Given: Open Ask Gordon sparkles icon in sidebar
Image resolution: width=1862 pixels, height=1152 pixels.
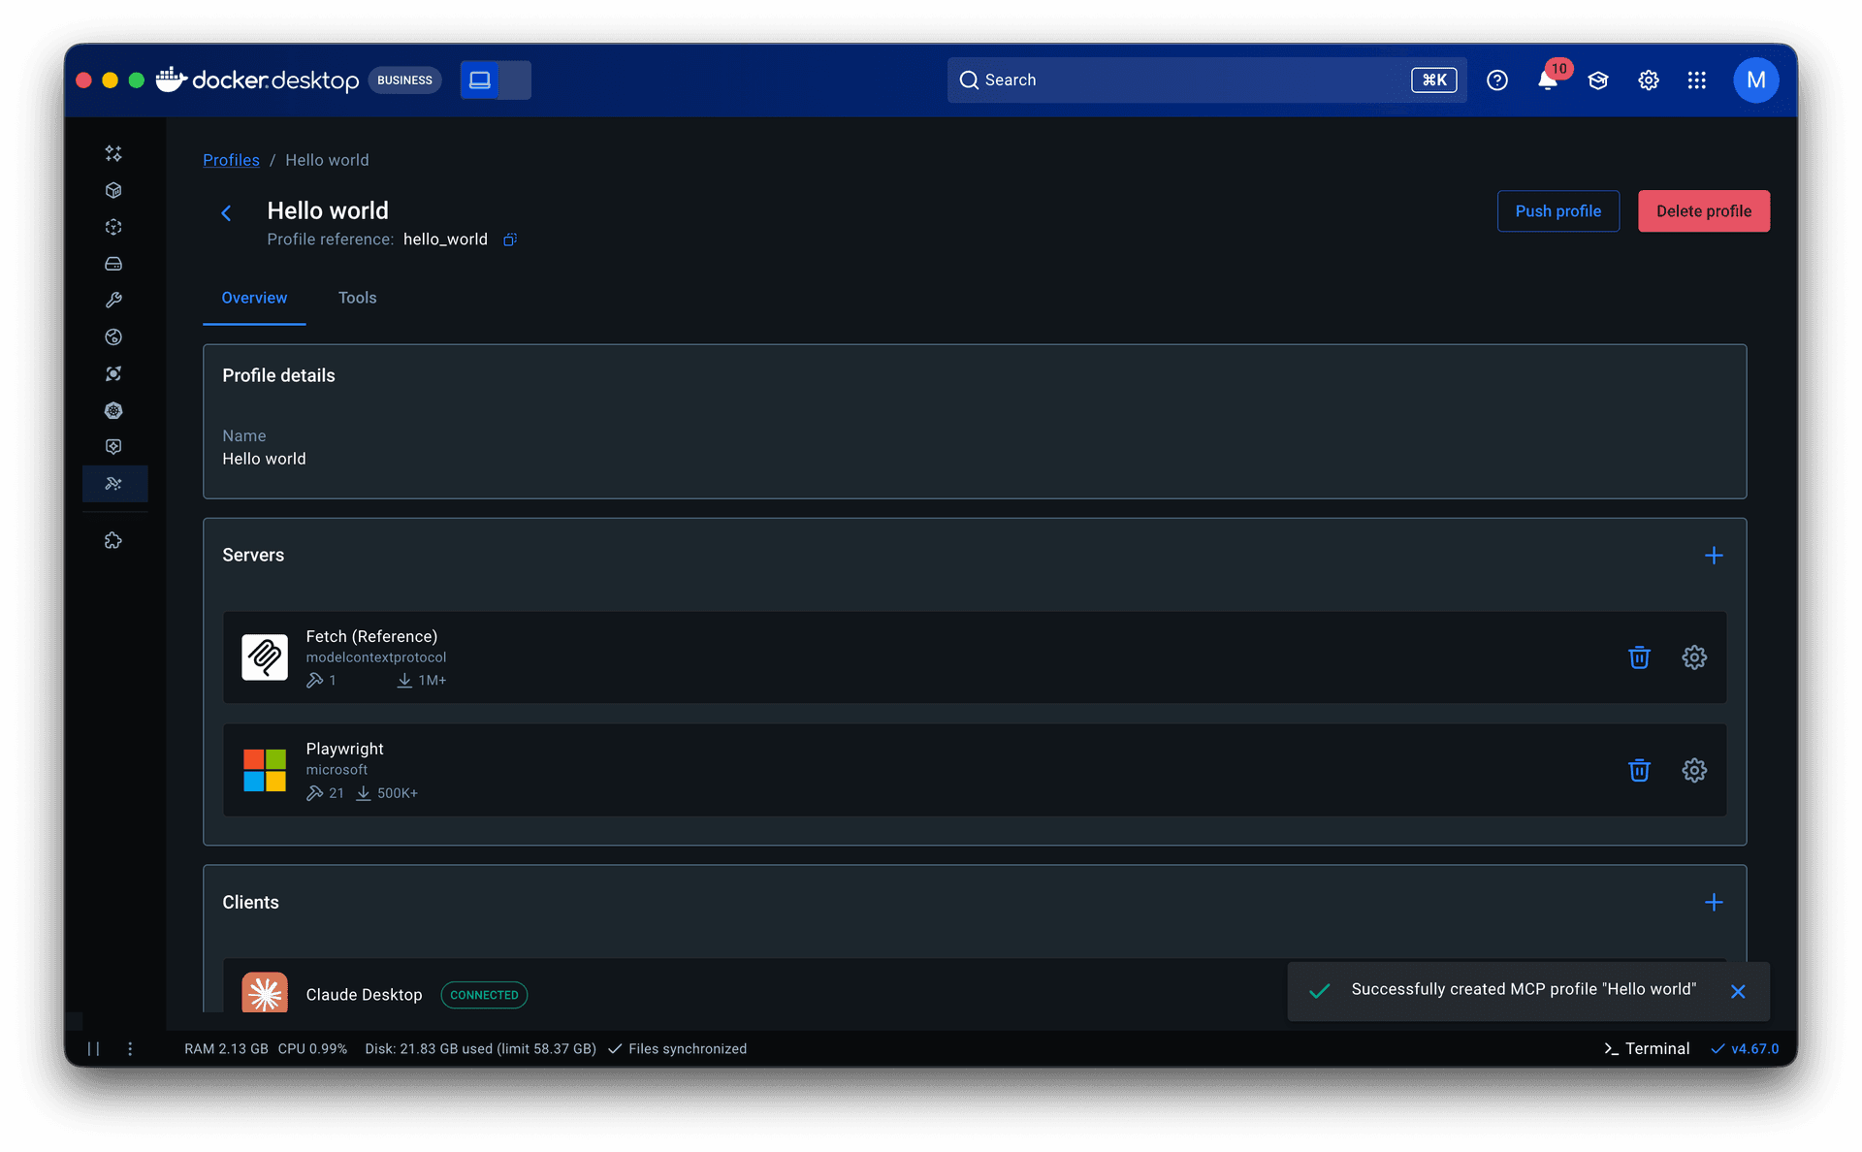Looking at the screenshot, I should coord(113,153).
